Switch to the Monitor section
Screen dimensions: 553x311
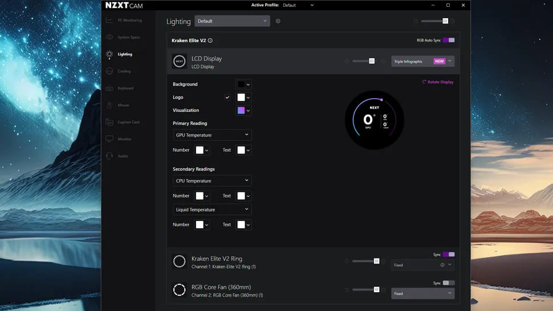click(x=109, y=139)
